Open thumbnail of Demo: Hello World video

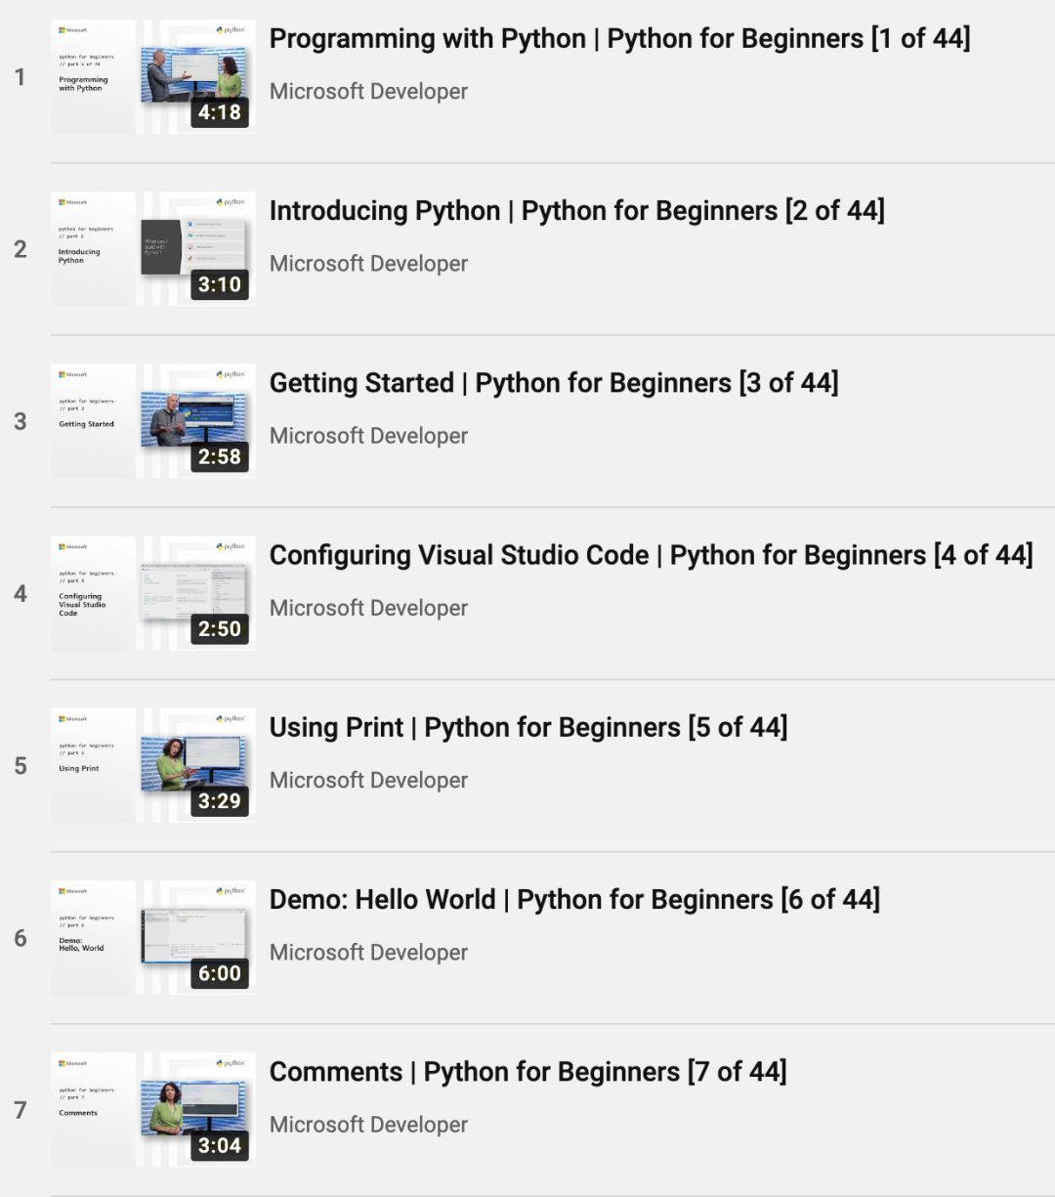tap(153, 938)
